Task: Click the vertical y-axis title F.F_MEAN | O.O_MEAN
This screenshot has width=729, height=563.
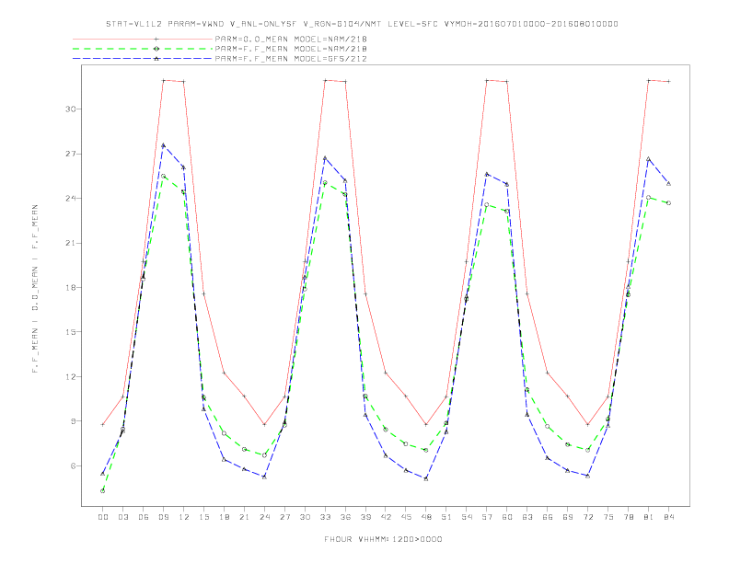Action: 35,289
